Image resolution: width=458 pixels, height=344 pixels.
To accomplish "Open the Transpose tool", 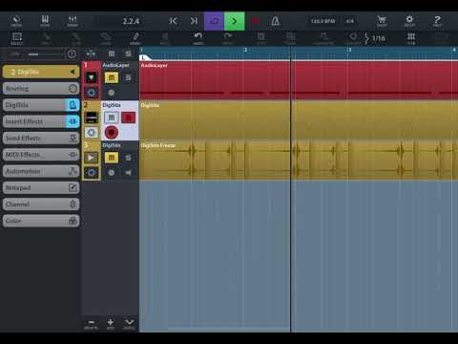I will pos(323,38).
